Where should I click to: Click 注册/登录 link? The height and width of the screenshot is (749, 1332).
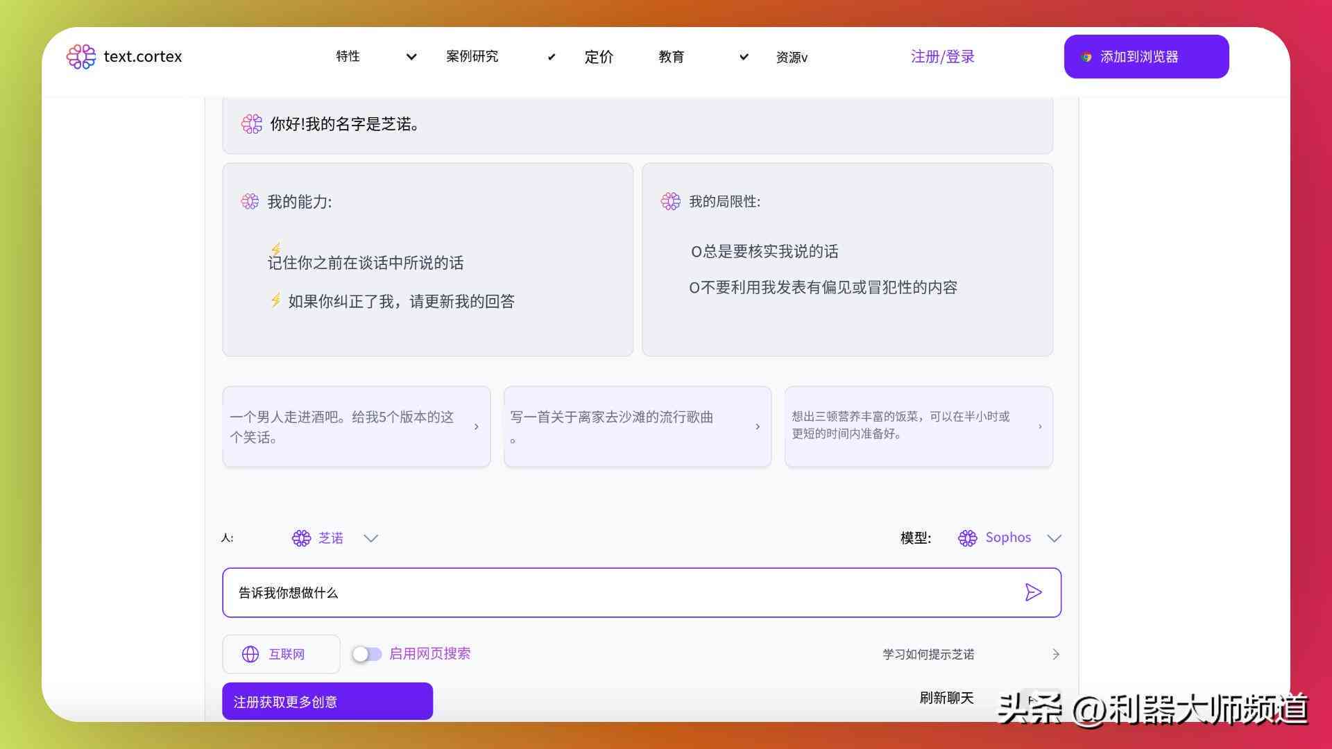pyautogui.click(x=943, y=57)
